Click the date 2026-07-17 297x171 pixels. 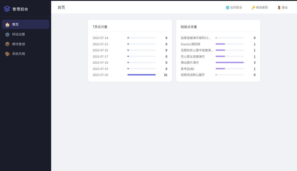coord(100,56)
